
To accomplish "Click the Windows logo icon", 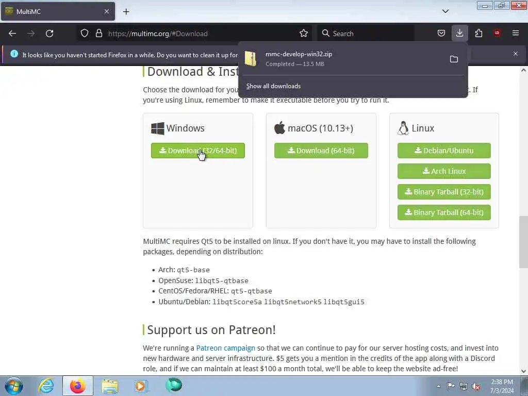I will (x=158, y=128).
